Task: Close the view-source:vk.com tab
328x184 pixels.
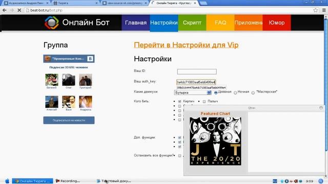Action: click(146, 3)
